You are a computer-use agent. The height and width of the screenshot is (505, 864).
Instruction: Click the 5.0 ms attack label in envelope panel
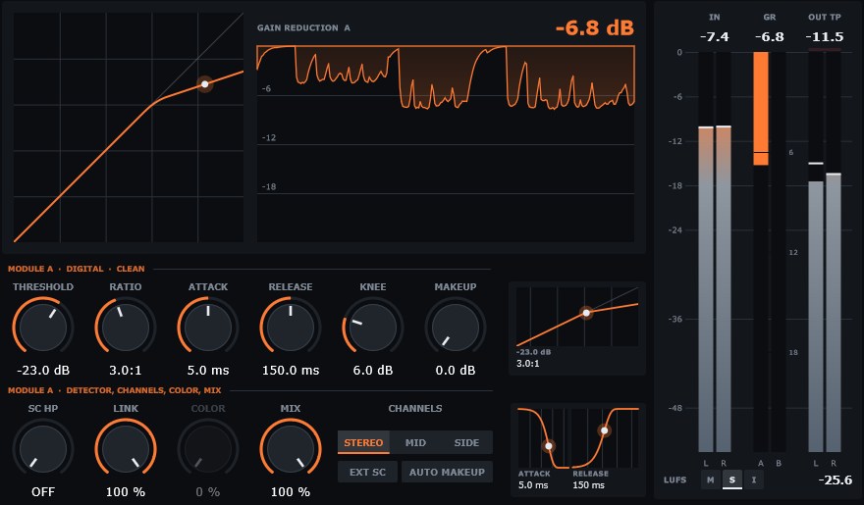coord(533,485)
